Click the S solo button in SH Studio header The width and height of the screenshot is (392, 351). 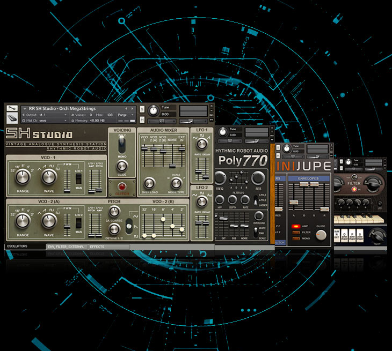(x=142, y=109)
